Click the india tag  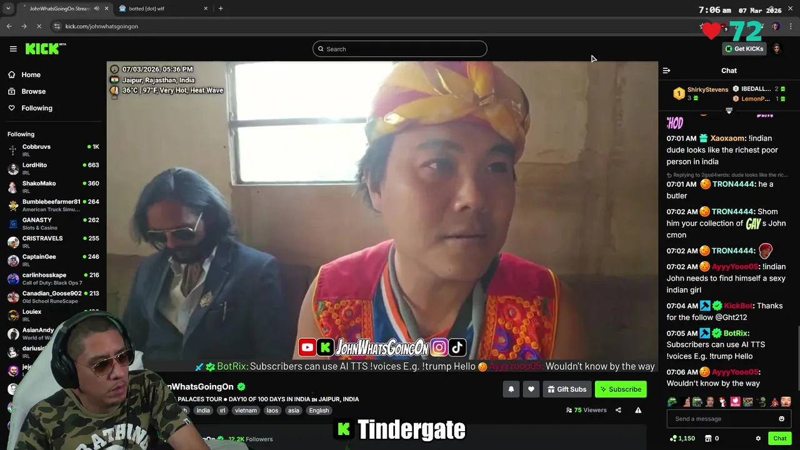pyautogui.click(x=203, y=411)
